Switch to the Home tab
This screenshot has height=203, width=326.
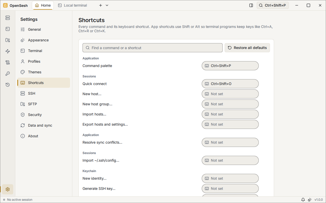pos(43,5)
